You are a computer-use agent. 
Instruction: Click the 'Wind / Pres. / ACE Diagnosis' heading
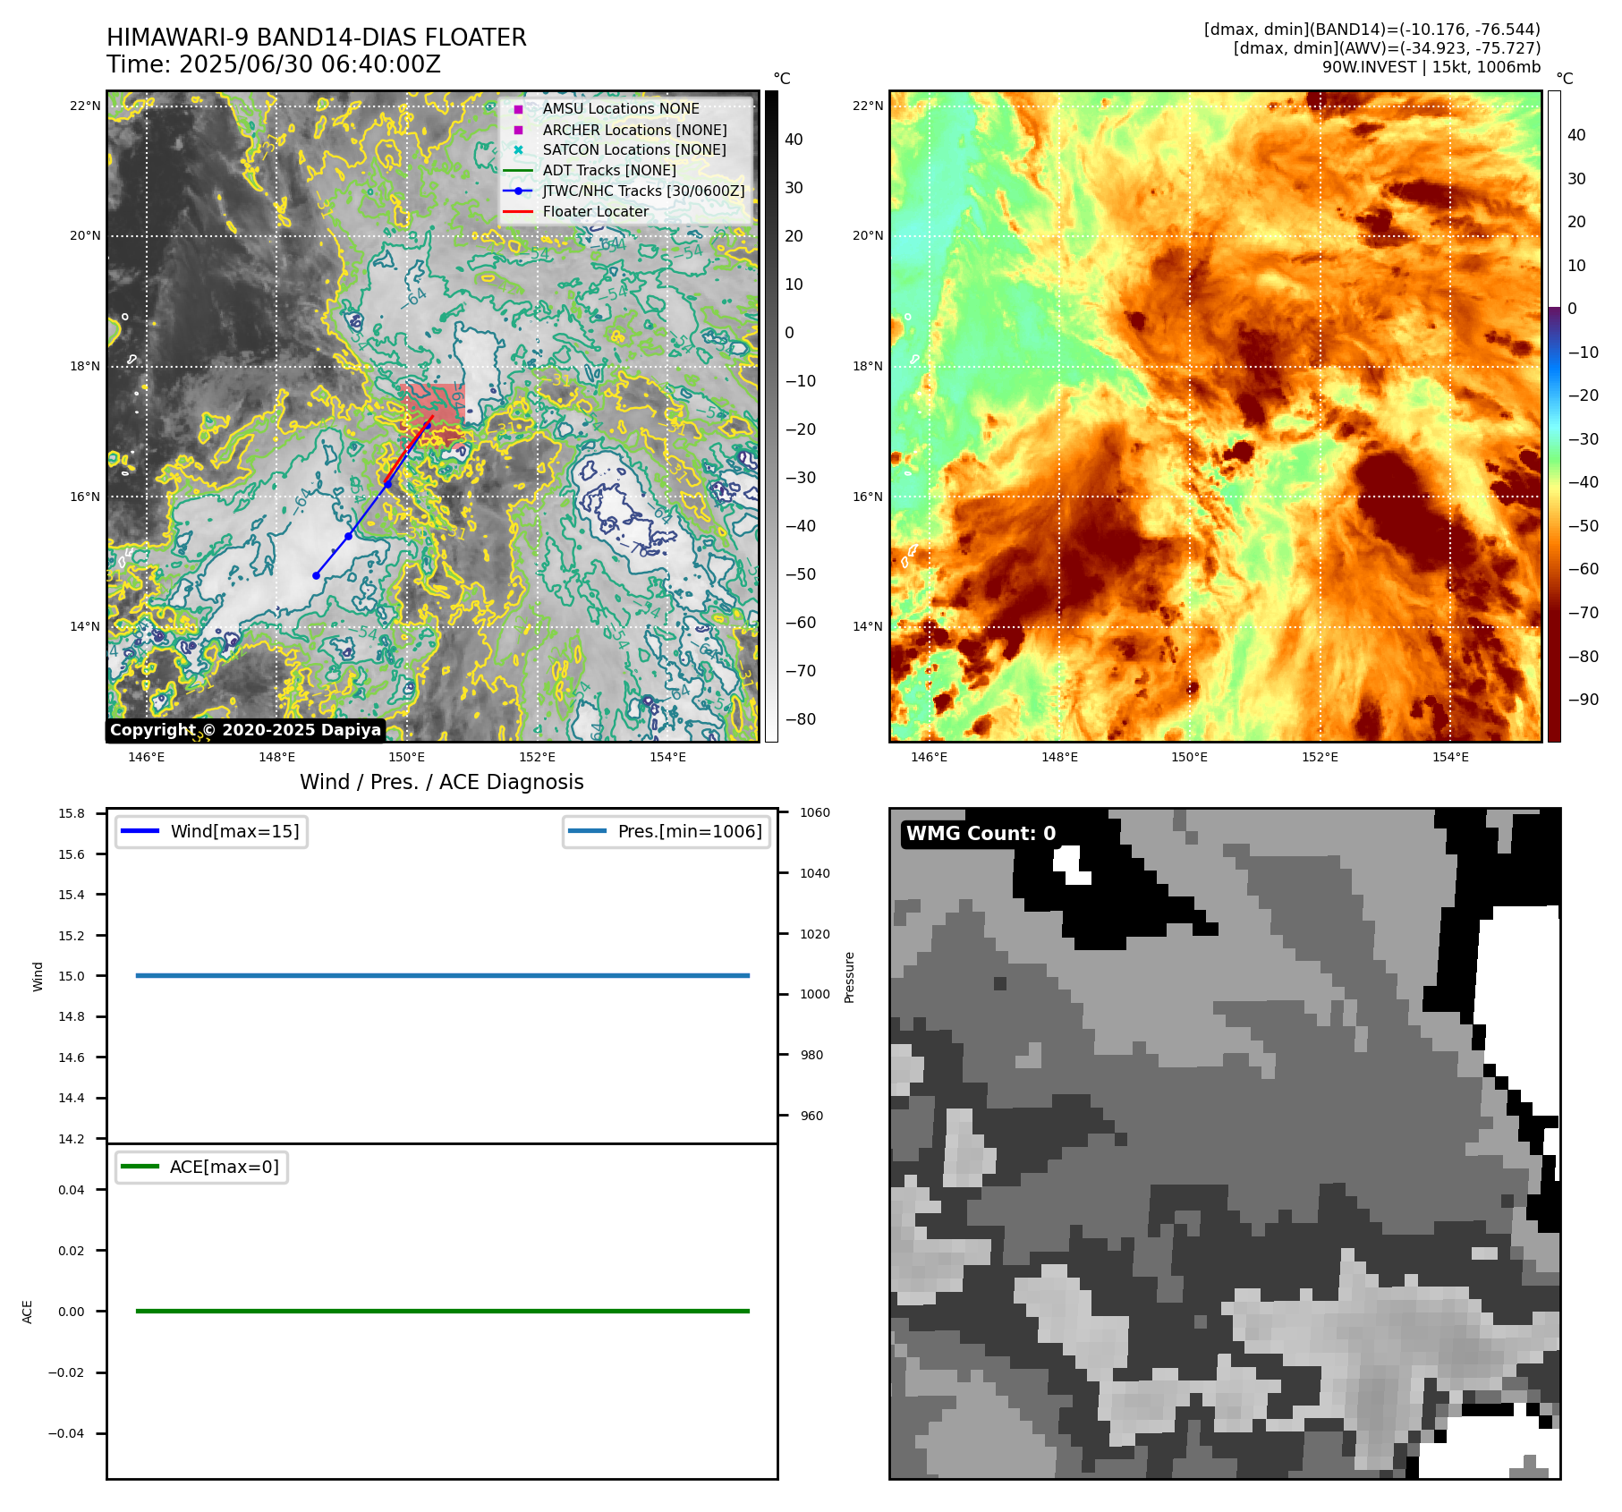pyautogui.click(x=442, y=783)
